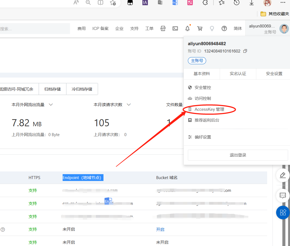290x246 pixels.
Task: Click the notification bell icon
Action: [187, 29]
